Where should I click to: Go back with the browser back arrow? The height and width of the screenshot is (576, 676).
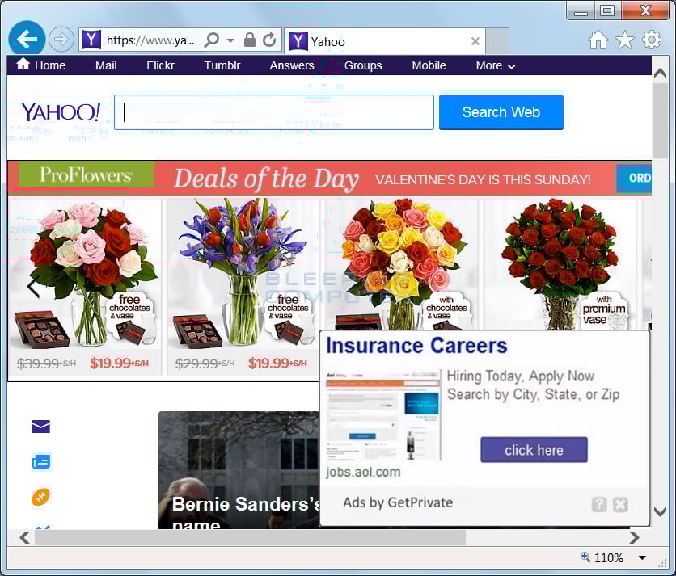point(27,40)
